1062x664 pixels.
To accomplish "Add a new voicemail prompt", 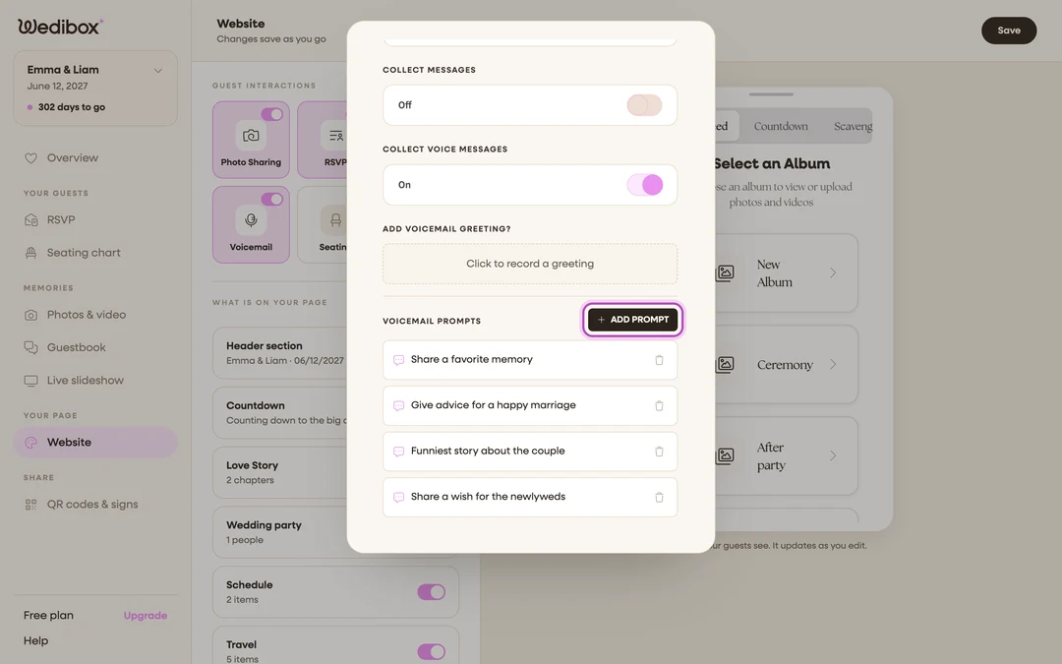I will pyautogui.click(x=632, y=320).
